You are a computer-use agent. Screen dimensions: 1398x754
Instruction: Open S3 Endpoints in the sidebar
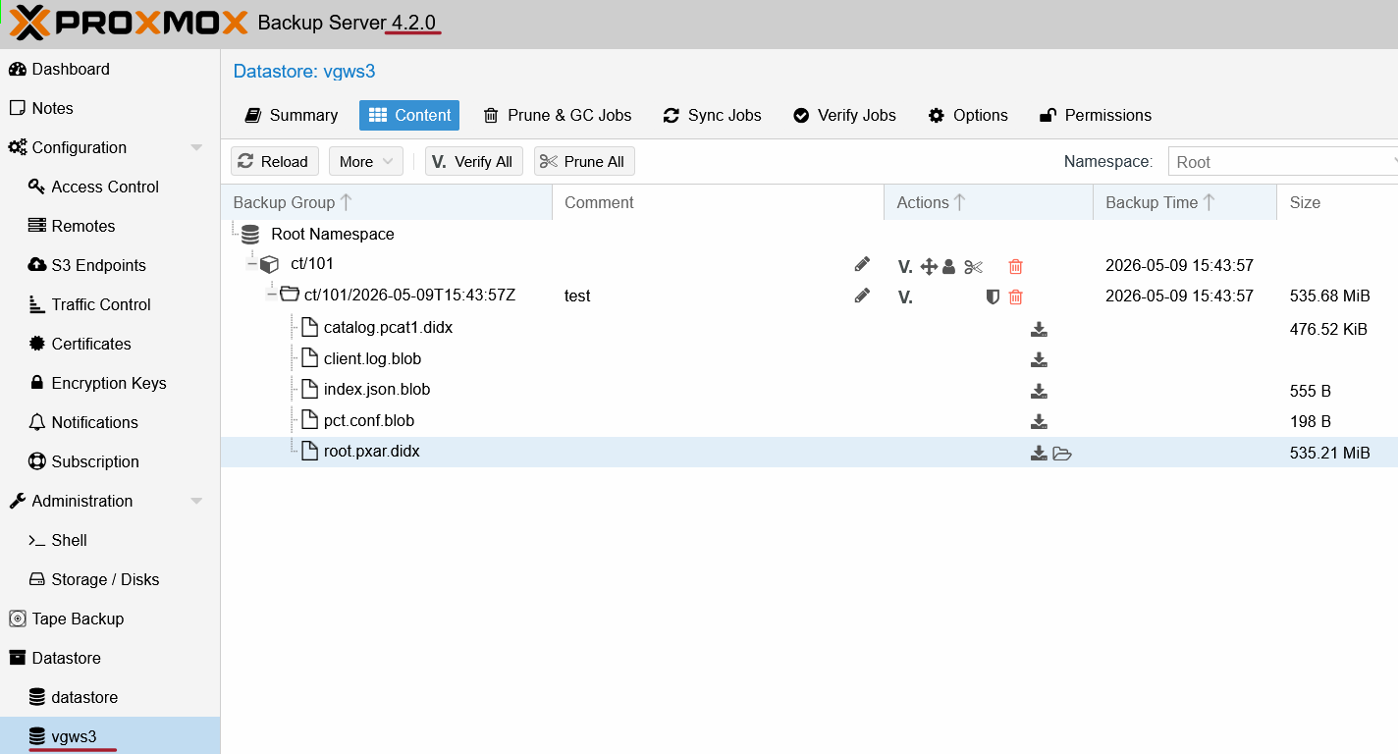tap(110, 265)
